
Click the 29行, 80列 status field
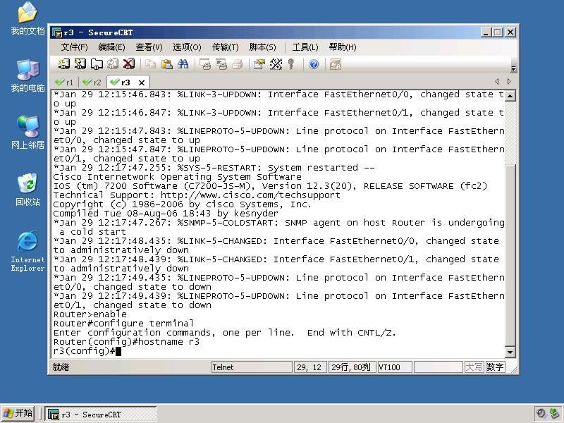pyautogui.click(x=352, y=367)
